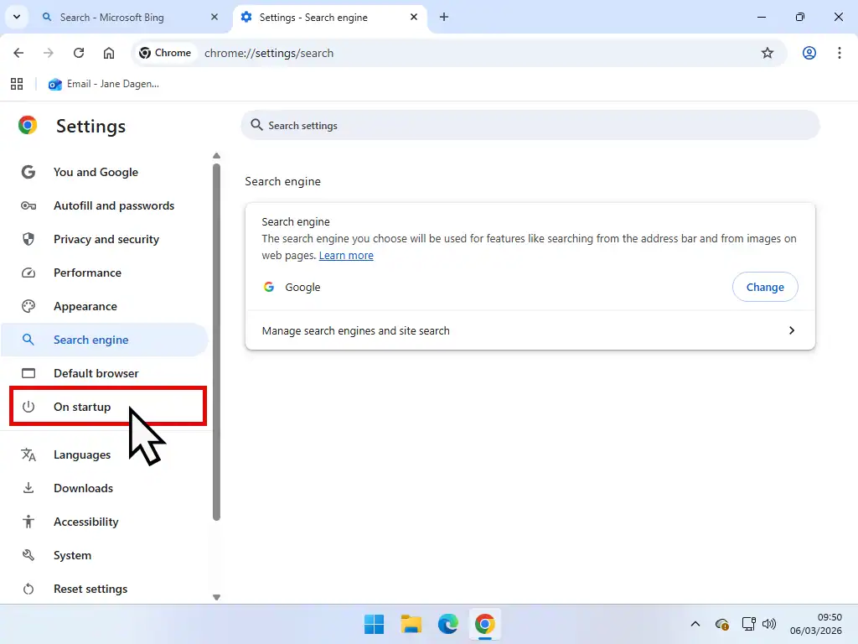Image resolution: width=858 pixels, height=644 pixels.
Task: Select the Appearance settings icon
Action: click(28, 306)
